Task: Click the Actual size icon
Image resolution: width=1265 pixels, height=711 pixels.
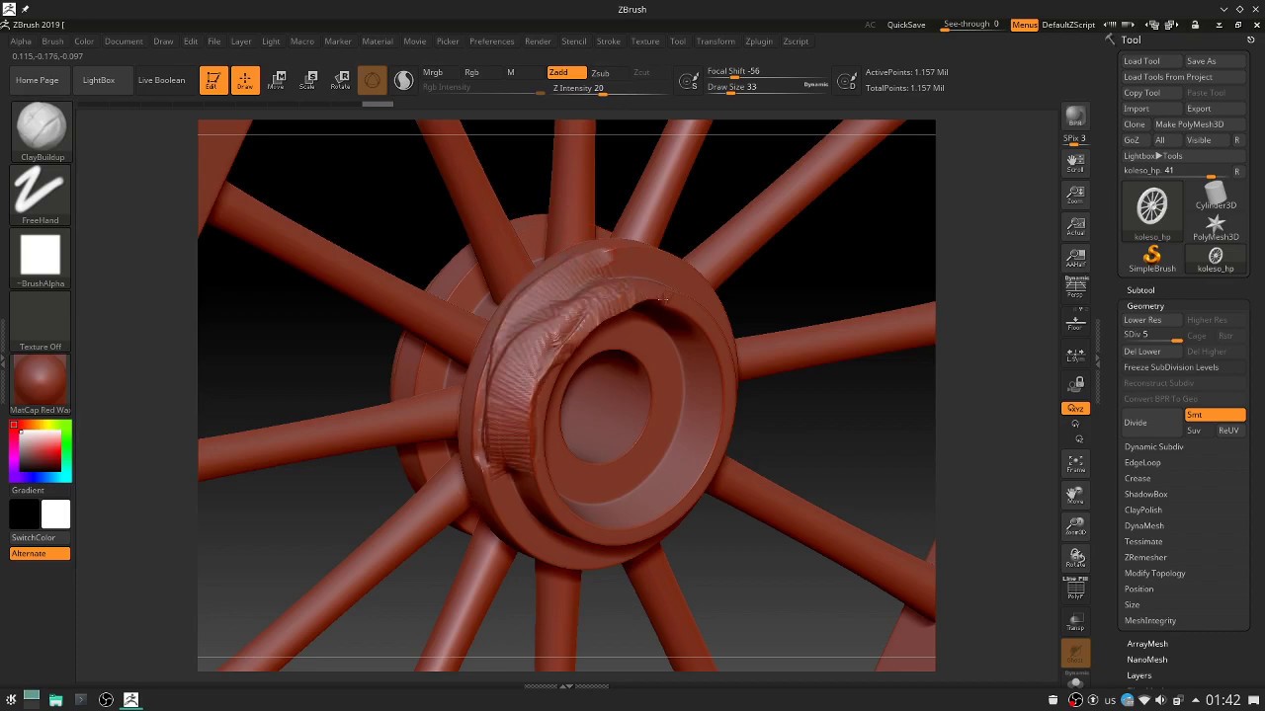Action: [1075, 226]
